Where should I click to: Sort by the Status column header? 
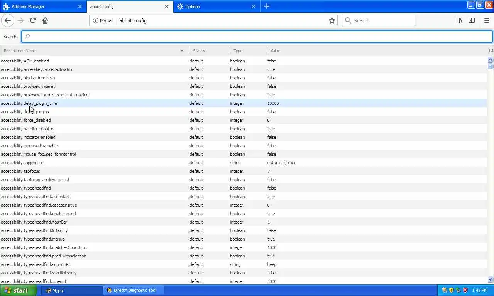210,50
